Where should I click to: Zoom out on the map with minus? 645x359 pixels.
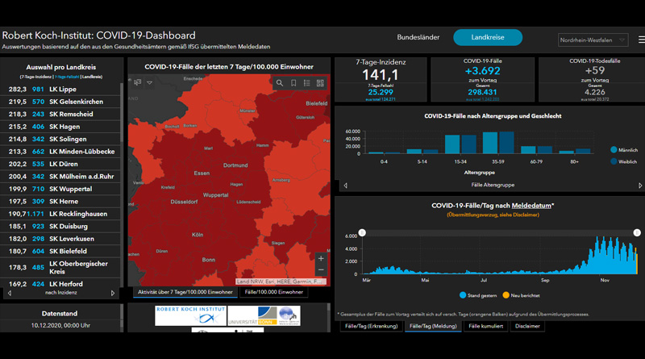321,270
